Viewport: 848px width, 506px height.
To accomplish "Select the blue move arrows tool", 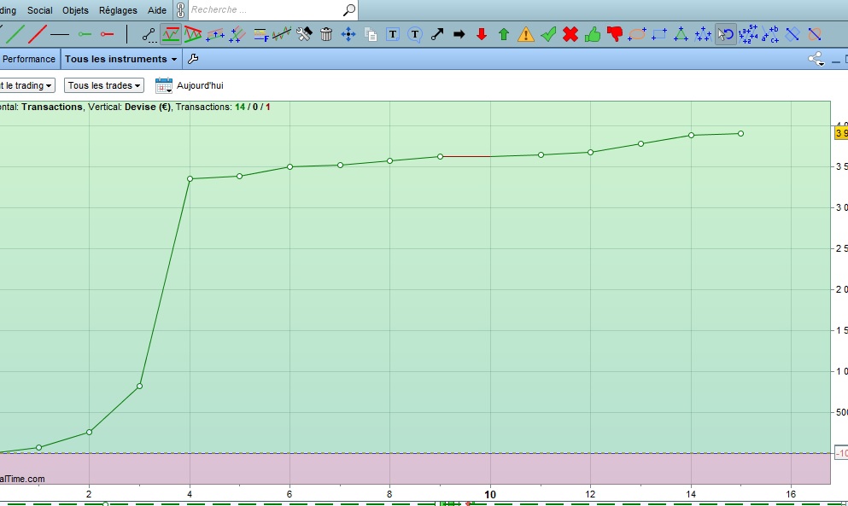I will coord(348,35).
